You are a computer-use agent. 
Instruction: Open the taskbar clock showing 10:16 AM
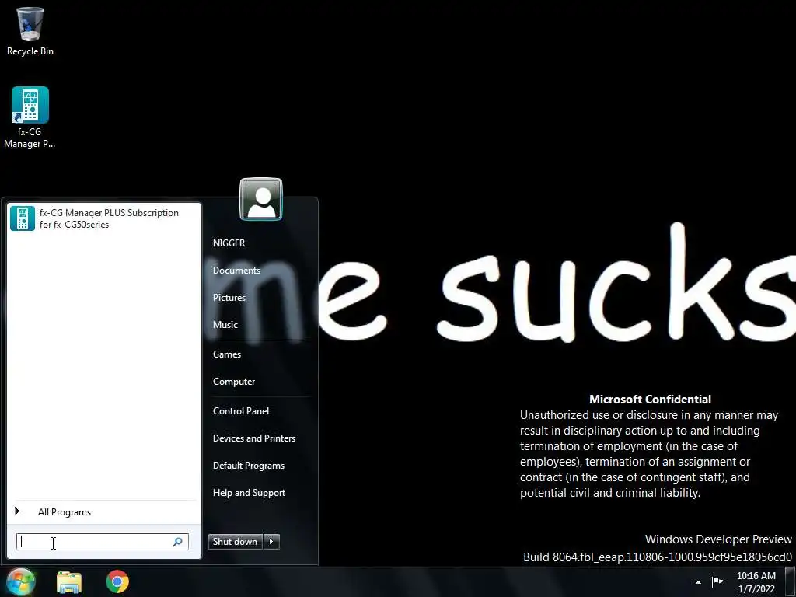coord(756,582)
